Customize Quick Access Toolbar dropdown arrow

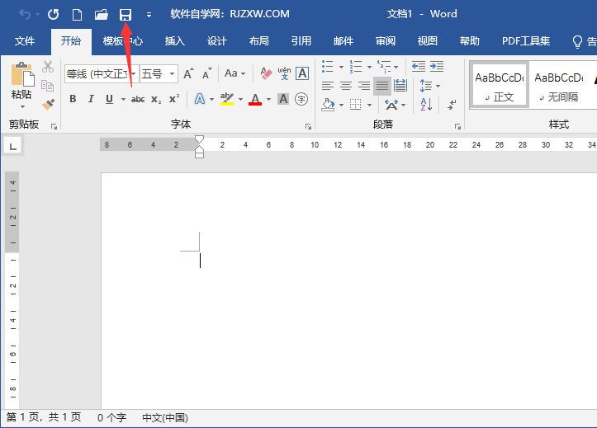(x=149, y=15)
